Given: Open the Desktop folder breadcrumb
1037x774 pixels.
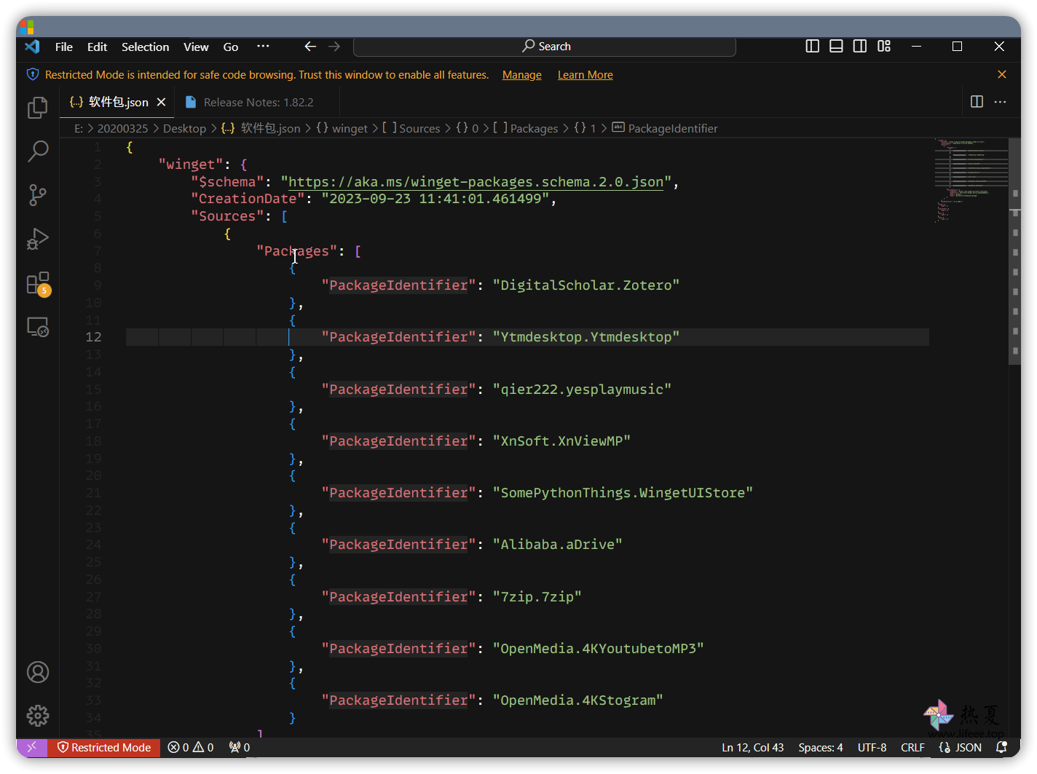Looking at the screenshot, I should pyautogui.click(x=184, y=128).
